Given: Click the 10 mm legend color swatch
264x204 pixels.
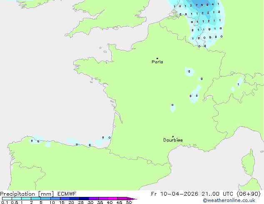Looking at the screenshot, I should pyautogui.click(x=55, y=199).
